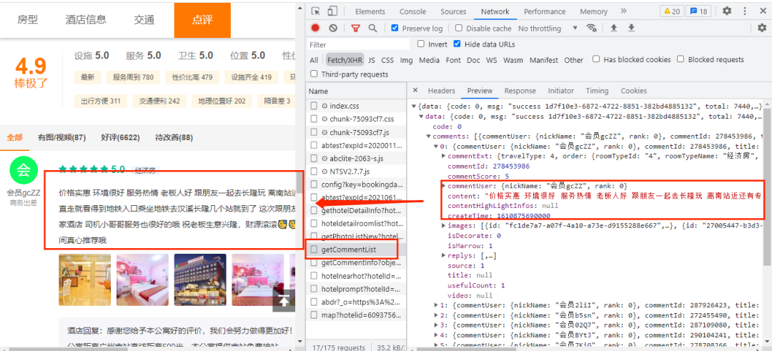Screen dimensions: 772x351
Task: Switch to the Elements tab
Action: [x=370, y=11]
